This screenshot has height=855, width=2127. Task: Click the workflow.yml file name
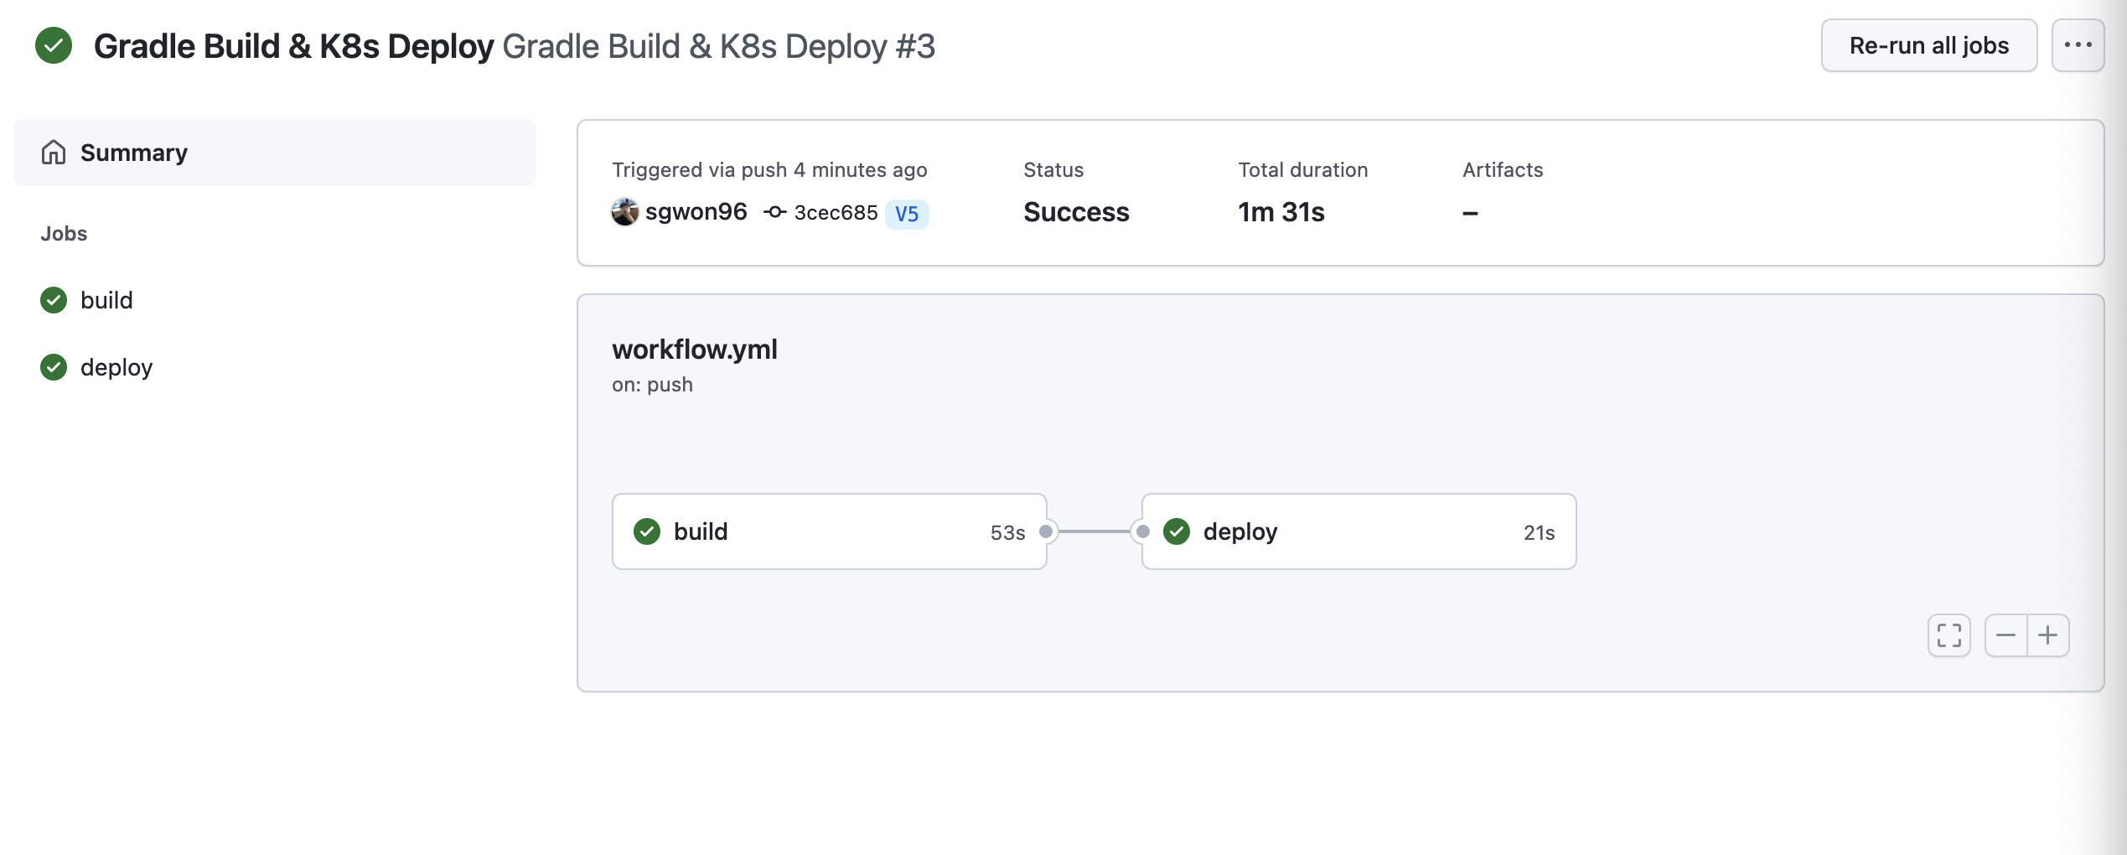pos(694,350)
